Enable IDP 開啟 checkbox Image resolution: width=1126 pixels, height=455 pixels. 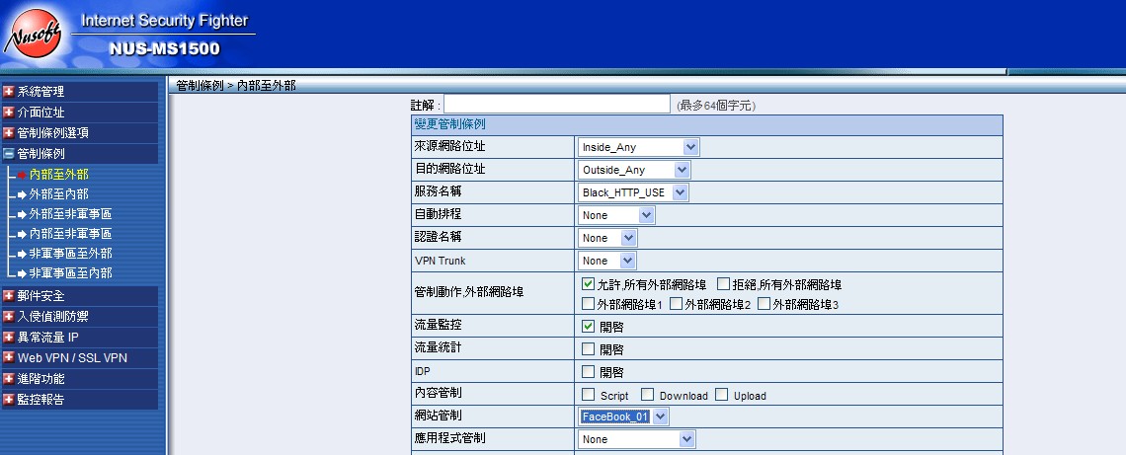(x=588, y=372)
